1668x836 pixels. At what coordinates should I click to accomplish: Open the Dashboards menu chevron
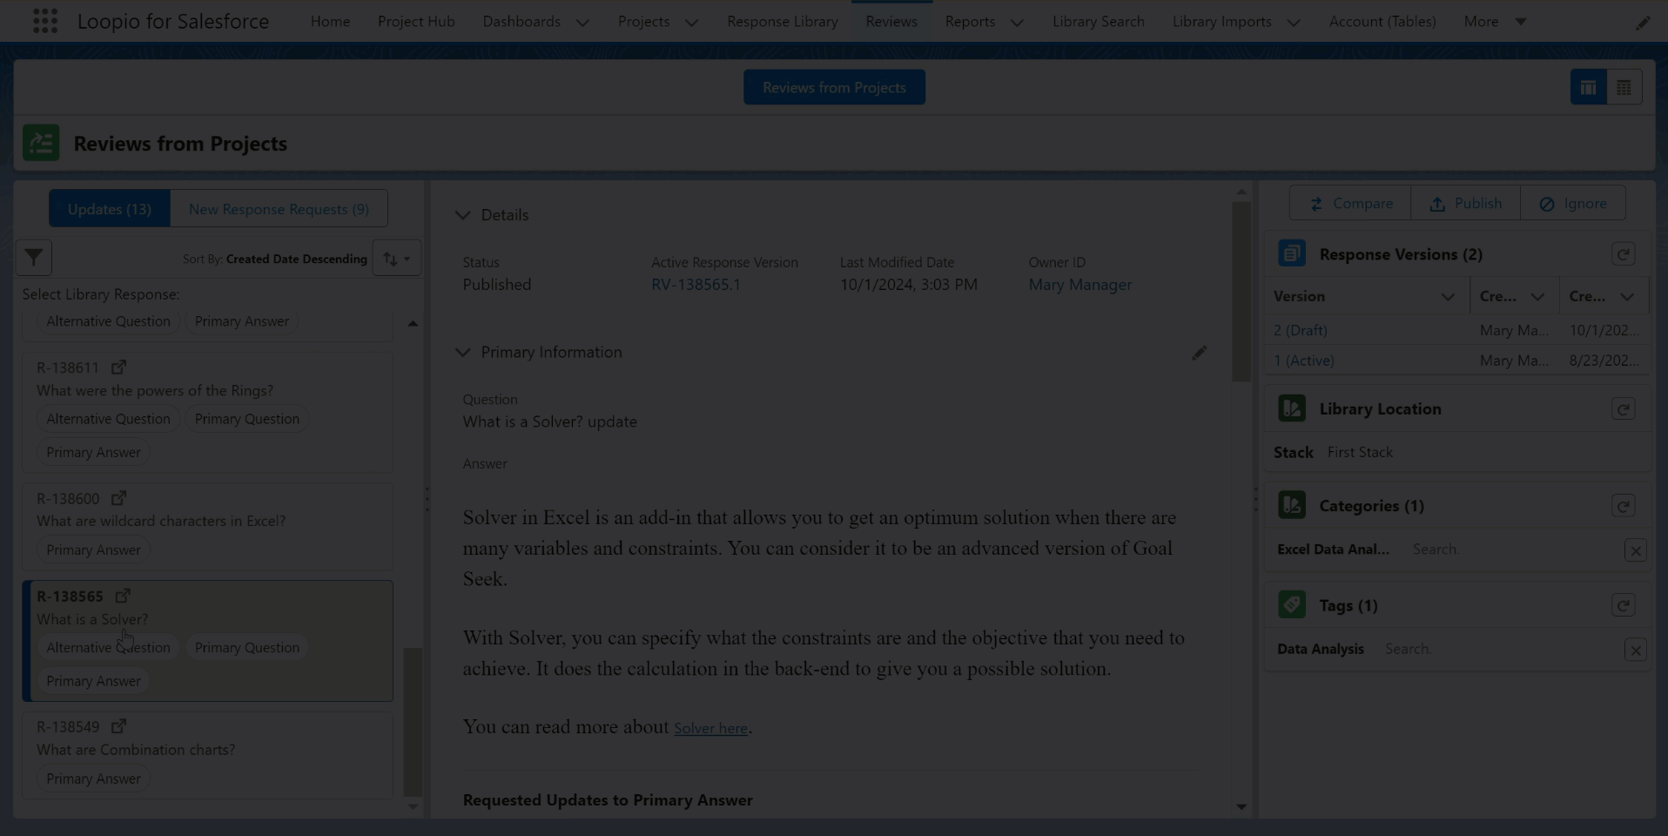coord(582,23)
